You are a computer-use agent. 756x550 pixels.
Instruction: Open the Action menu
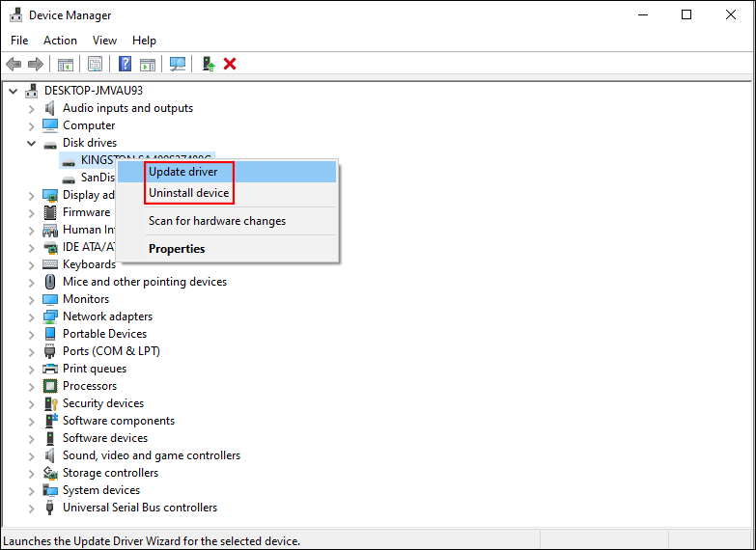[x=60, y=41]
